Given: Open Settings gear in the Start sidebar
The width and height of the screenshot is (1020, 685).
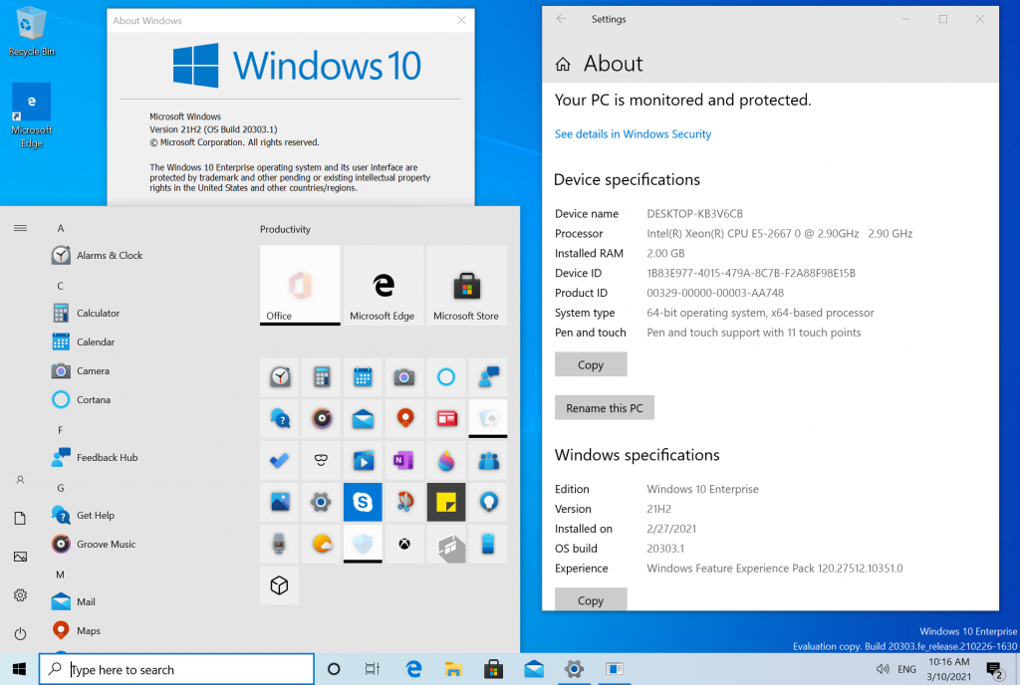Looking at the screenshot, I should pos(20,594).
